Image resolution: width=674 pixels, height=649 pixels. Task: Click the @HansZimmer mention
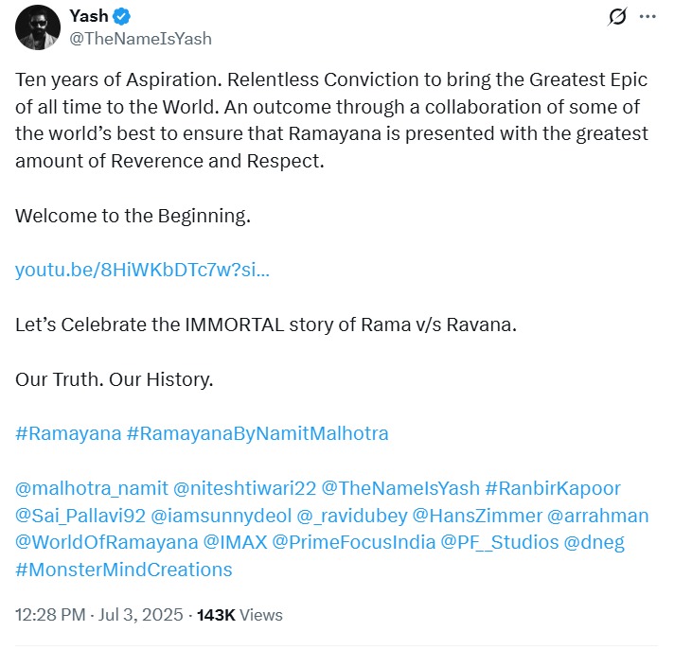pyautogui.click(x=471, y=516)
